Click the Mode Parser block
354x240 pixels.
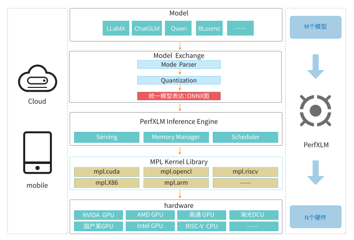[x=179, y=65]
